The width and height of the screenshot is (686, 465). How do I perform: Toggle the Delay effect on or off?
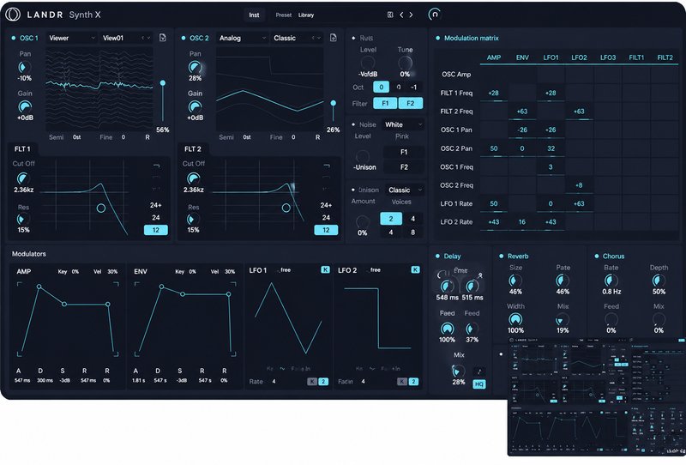pos(437,257)
